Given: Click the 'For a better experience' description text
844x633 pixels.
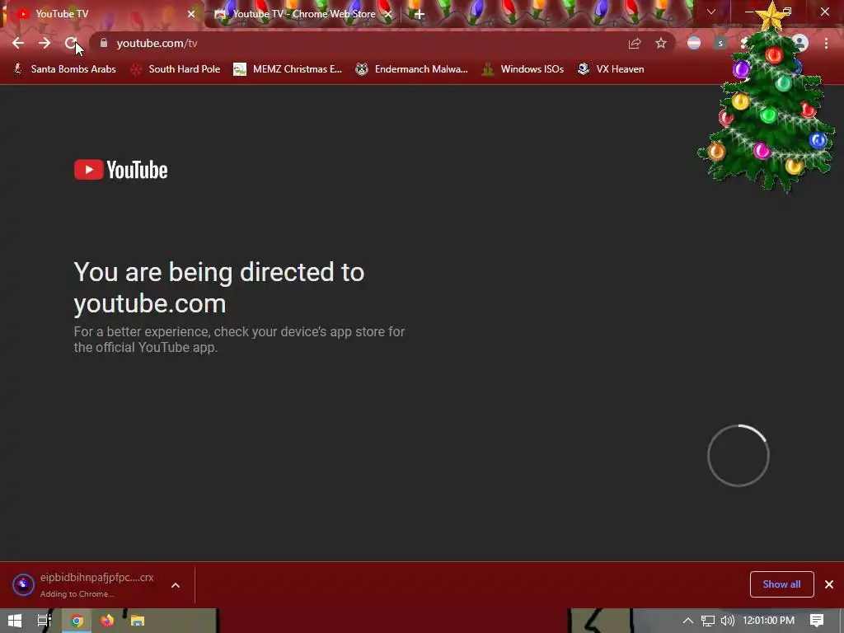Looking at the screenshot, I should pyautogui.click(x=239, y=339).
